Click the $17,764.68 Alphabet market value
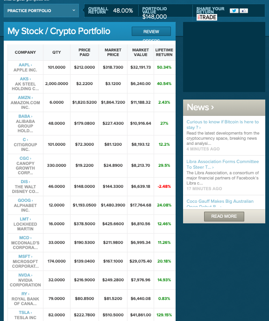Viewport: 269px width, 321px height. [141, 205]
